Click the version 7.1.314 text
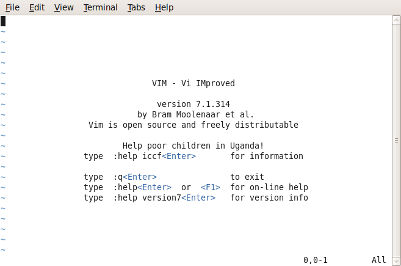Screen dimensions: 401x266 [193, 104]
